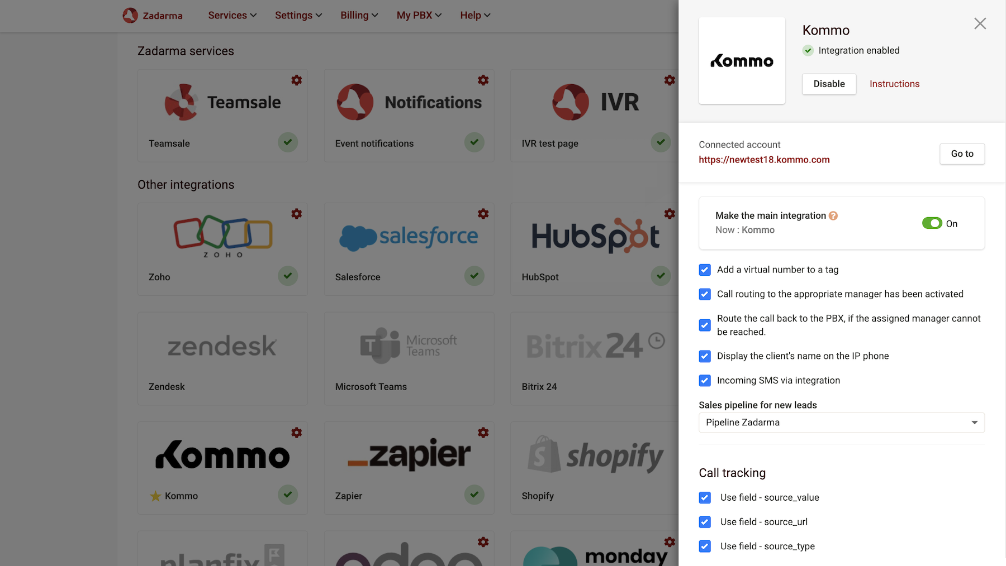
Task: Click the green checkmark on Zapier card
Action: click(x=474, y=495)
